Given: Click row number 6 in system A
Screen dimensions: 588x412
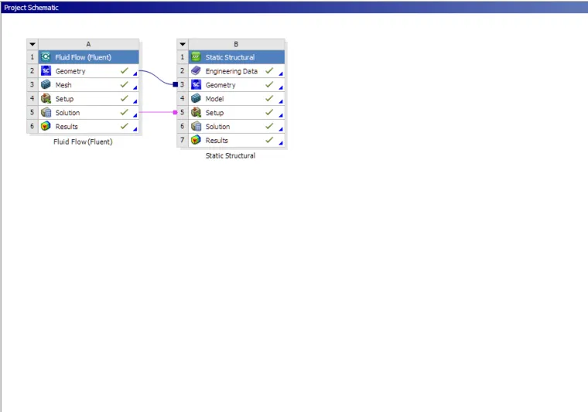Looking at the screenshot, I should (32, 126).
